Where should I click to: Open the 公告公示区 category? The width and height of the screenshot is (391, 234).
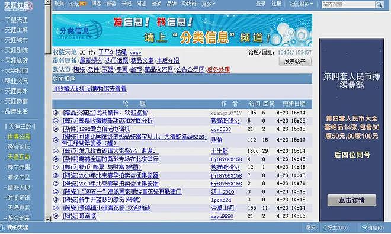point(190,69)
